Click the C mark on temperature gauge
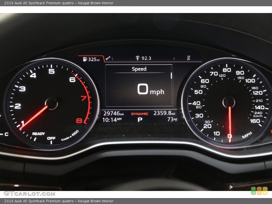Viewport: 272px width, 204px height. click(7, 134)
